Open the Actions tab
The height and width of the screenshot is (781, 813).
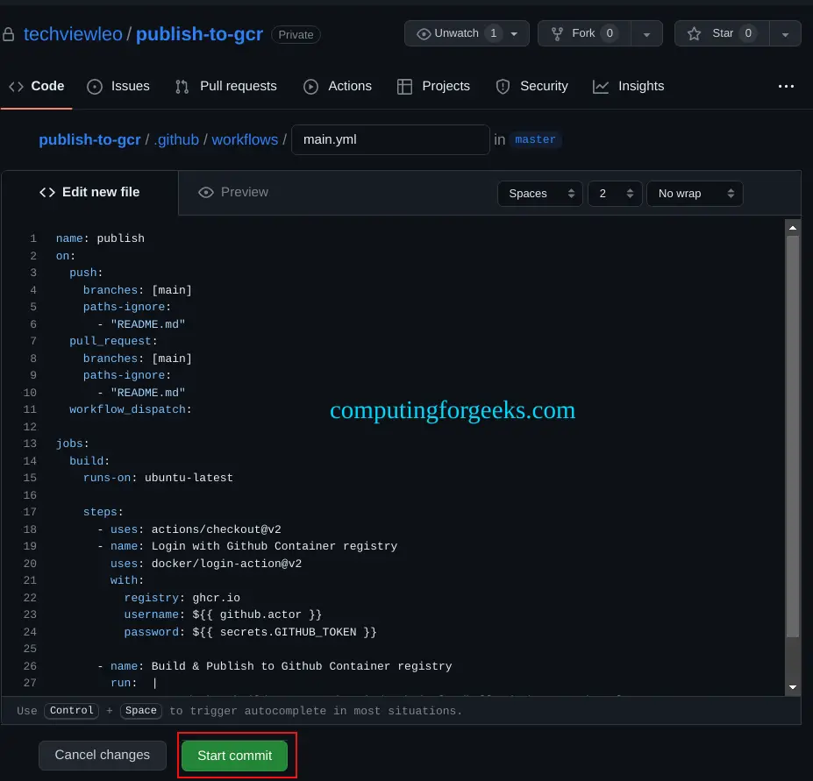[338, 86]
